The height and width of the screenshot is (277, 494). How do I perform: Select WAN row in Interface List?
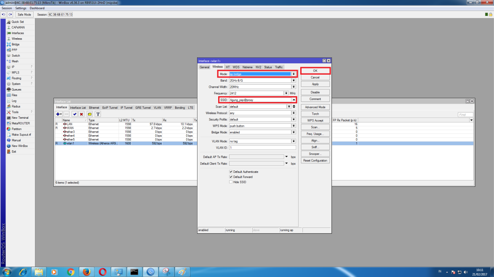(126, 128)
